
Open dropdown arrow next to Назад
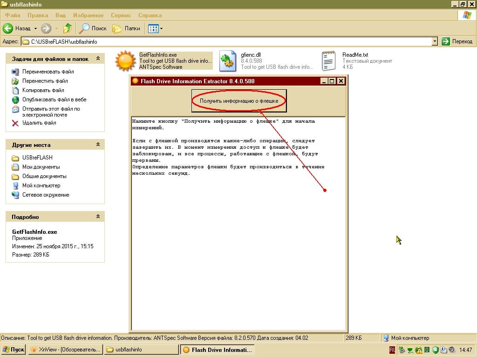point(35,28)
